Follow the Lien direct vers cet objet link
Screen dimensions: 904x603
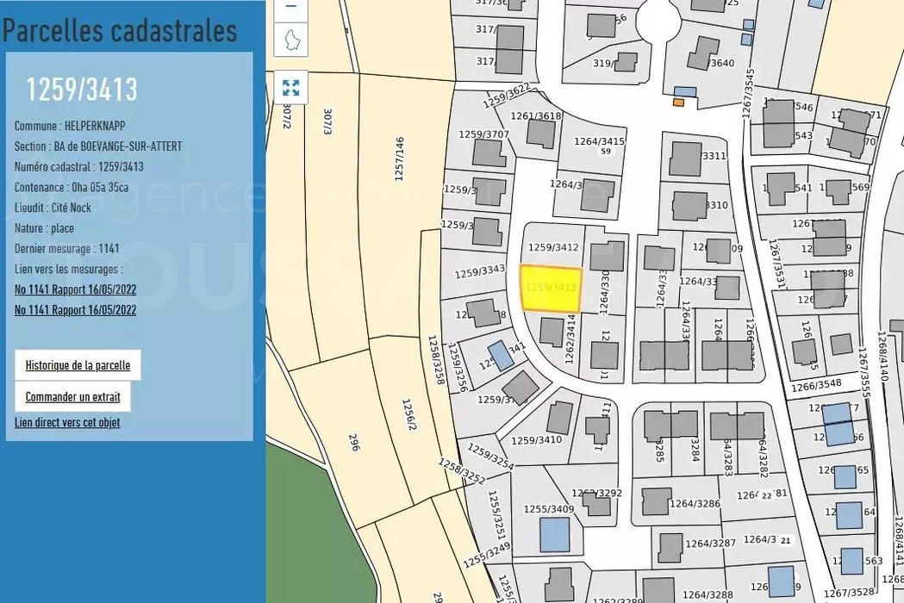coord(67,423)
